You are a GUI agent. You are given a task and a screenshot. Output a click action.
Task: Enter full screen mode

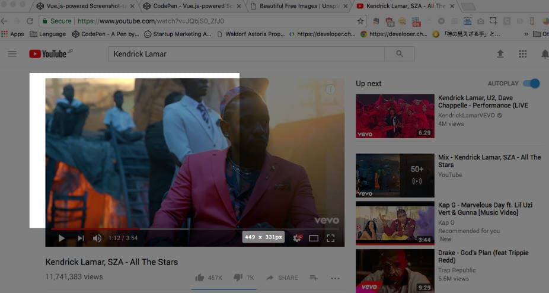pyautogui.click(x=330, y=238)
